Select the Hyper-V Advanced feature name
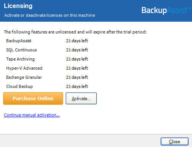This screenshot has width=192, height=147. point(24,68)
